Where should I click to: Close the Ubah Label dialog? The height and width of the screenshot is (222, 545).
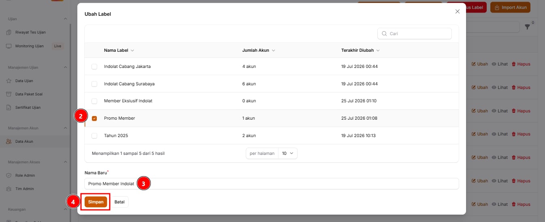pyautogui.click(x=458, y=11)
